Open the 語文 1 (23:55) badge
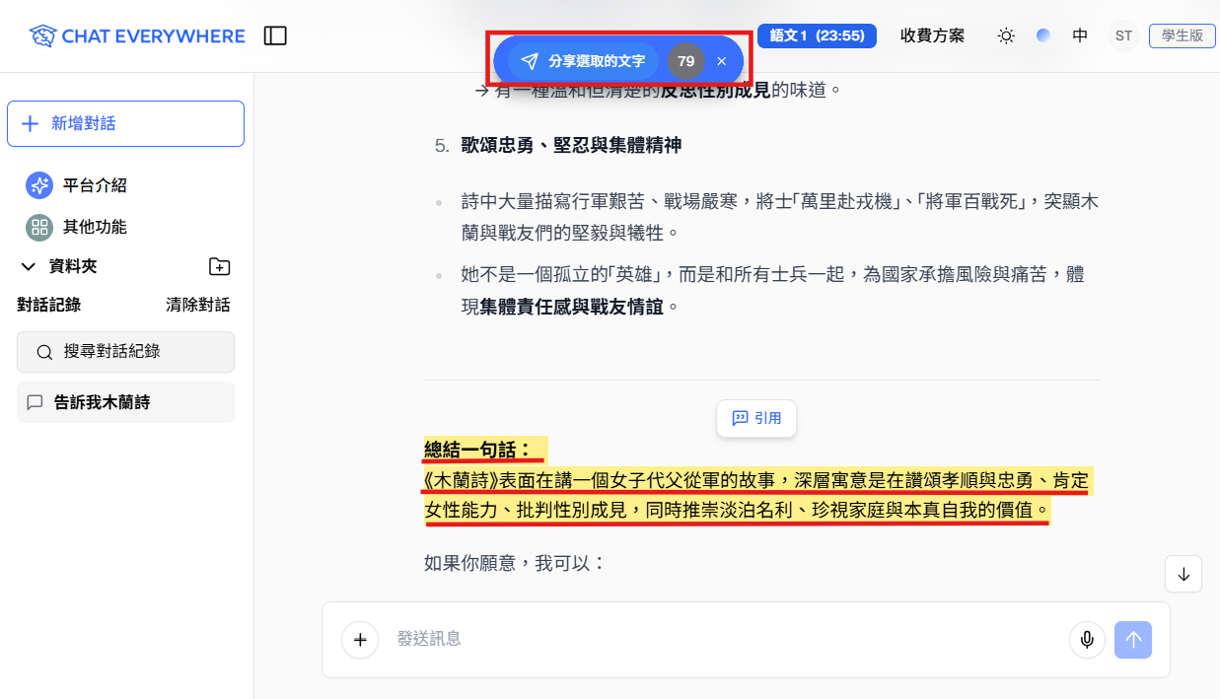Viewport: 1220px width, 699px height. tap(817, 36)
